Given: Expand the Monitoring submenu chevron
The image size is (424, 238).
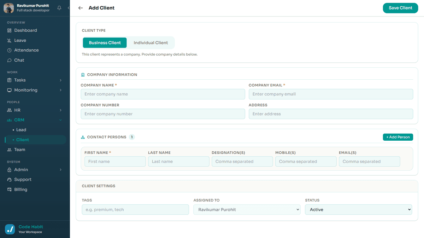Looking at the screenshot, I should click(x=61, y=90).
